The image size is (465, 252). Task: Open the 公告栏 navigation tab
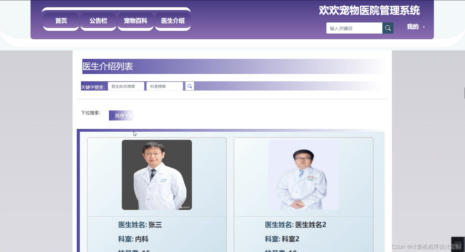(x=98, y=21)
